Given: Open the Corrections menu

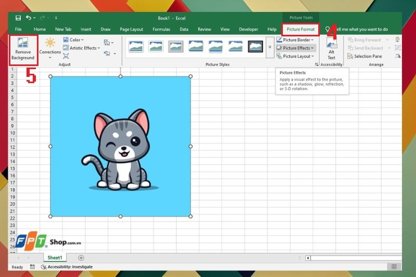Looking at the screenshot, I should point(50,49).
